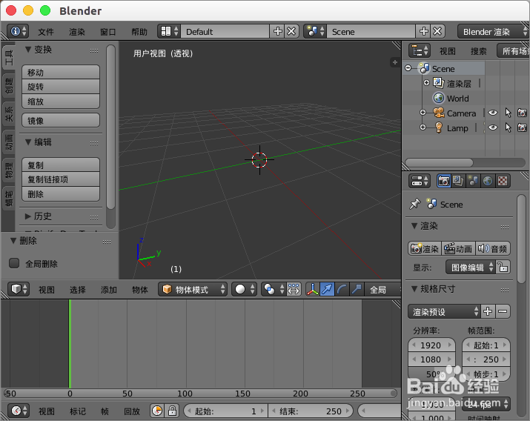This screenshot has height=421, width=530.
Task: Collapse the Scene tree in outliner
Action: pyautogui.click(x=408, y=68)
